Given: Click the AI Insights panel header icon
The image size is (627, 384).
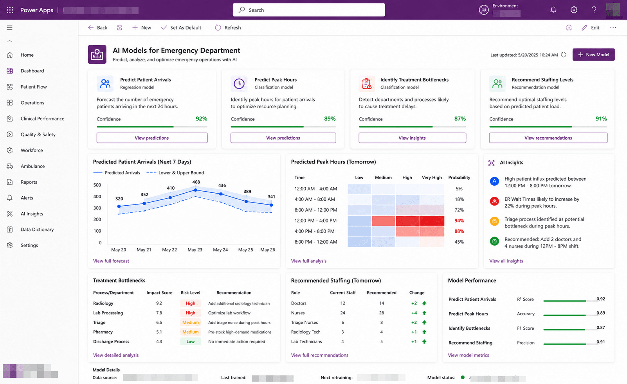Looking at the screenshot, I should click(492, 163).
